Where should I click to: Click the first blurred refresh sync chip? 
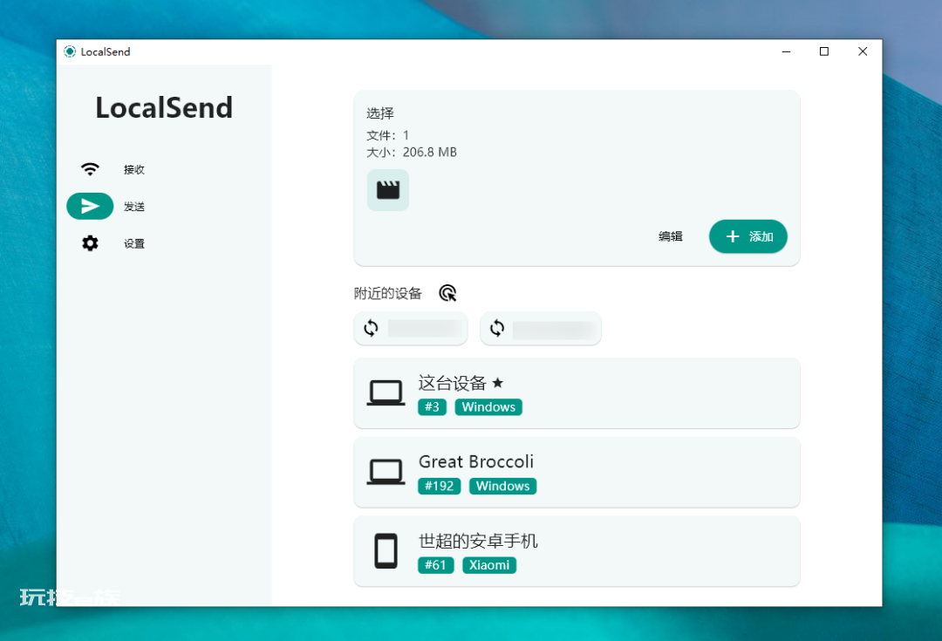tap(411, 328)
